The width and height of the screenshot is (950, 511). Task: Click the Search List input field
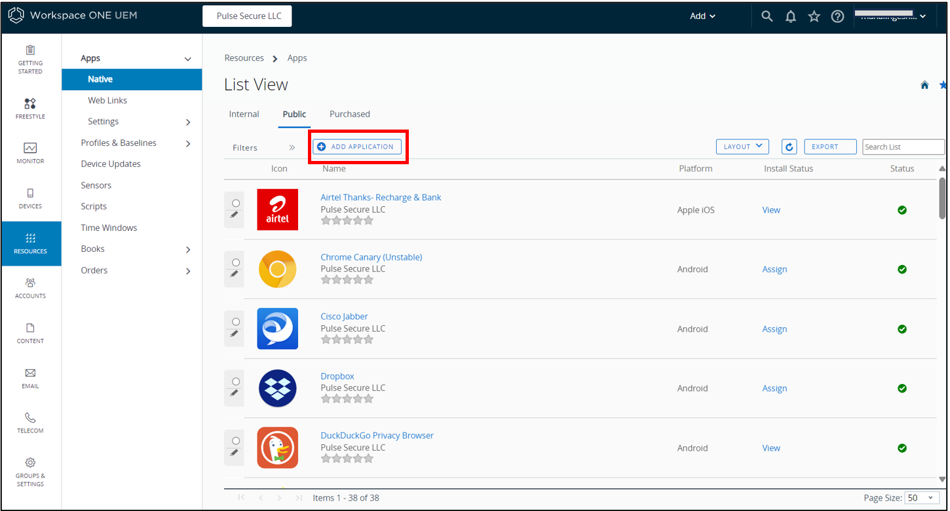pyautogui.click(x=903, y=147)
